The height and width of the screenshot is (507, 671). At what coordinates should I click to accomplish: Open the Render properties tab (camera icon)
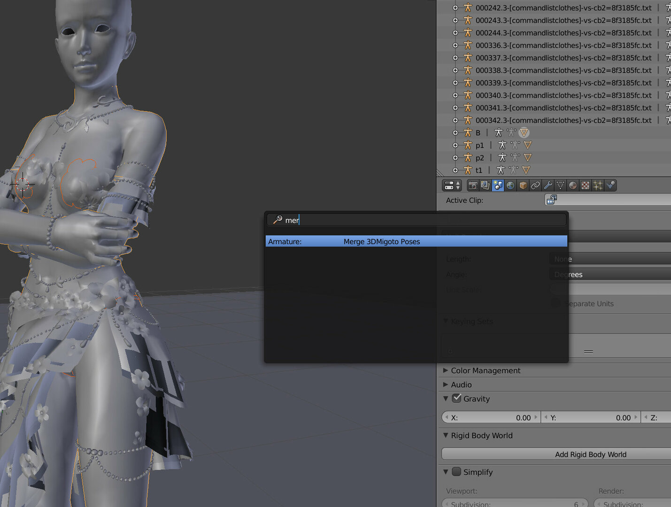click(473, 185)
